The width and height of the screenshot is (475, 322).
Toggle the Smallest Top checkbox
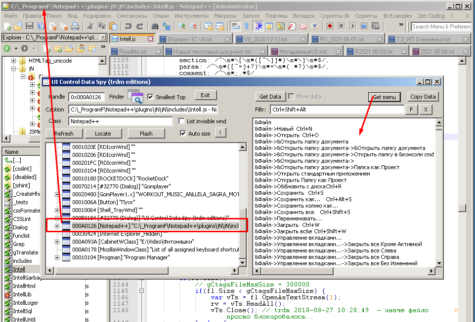pos(151,97)
